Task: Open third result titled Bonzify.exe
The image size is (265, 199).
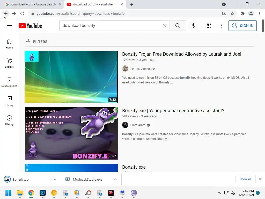Action: tap(134, 167)
